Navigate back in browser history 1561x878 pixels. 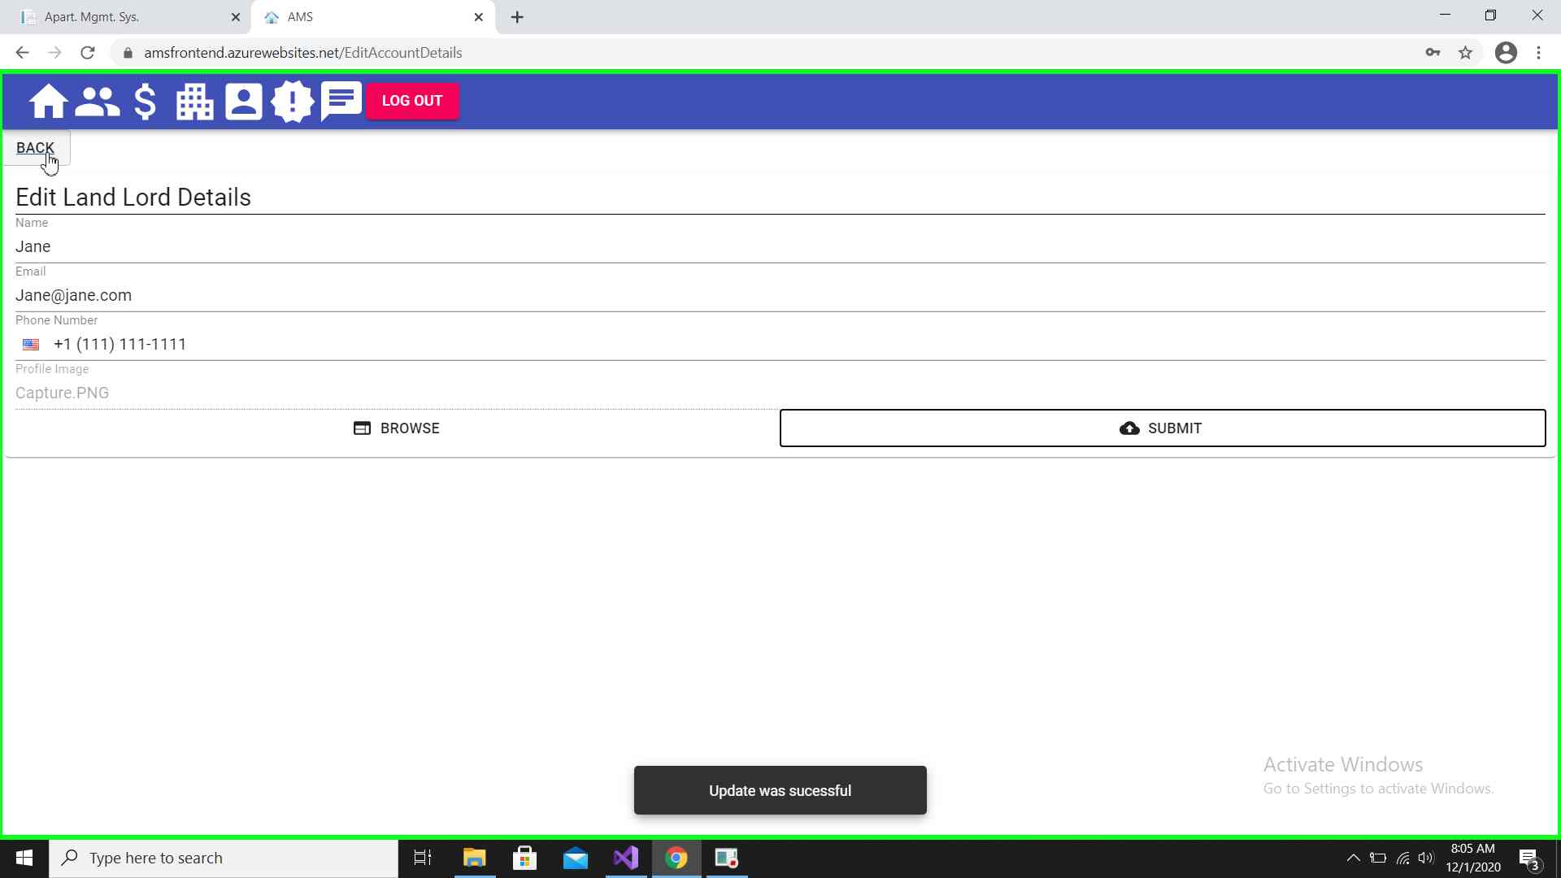[22, 53]
